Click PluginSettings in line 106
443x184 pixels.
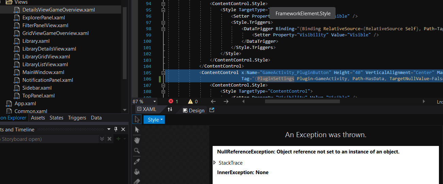point(275,79)
